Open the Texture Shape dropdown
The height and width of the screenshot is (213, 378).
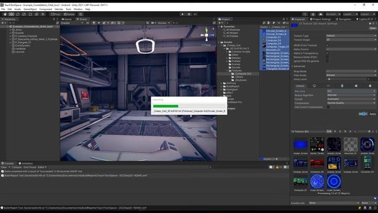(351, 40)
